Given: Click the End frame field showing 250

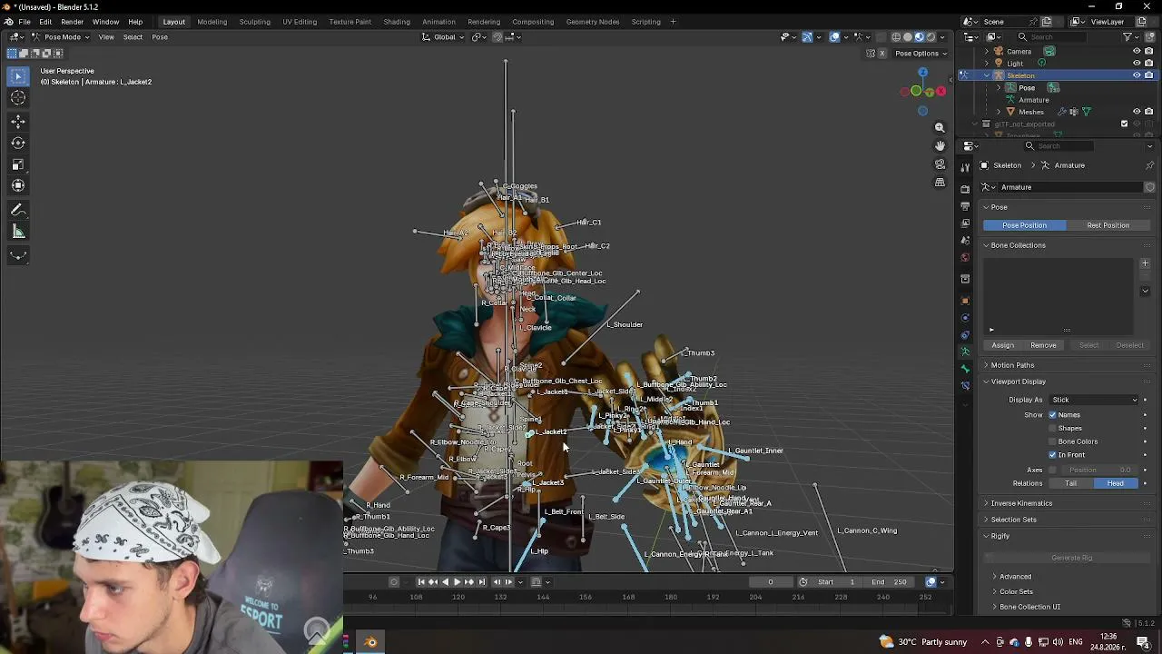Looking at the screenshot, I should pos(889,582).
